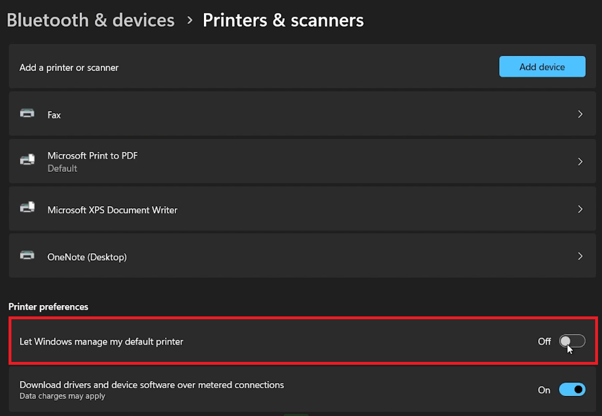This screenshot has height=416, width=602.
Task: Click the breadcrumb separator arrow icon
Action: point(190,21)
